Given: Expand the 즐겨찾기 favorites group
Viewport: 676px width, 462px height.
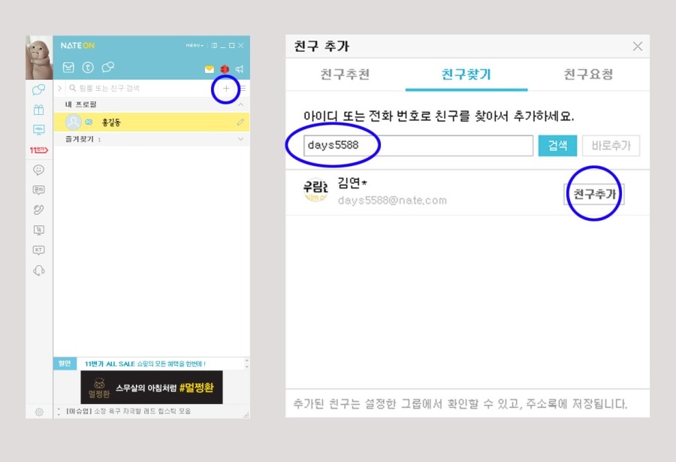Looking at the screenshot, I should [x=240, y=139].
